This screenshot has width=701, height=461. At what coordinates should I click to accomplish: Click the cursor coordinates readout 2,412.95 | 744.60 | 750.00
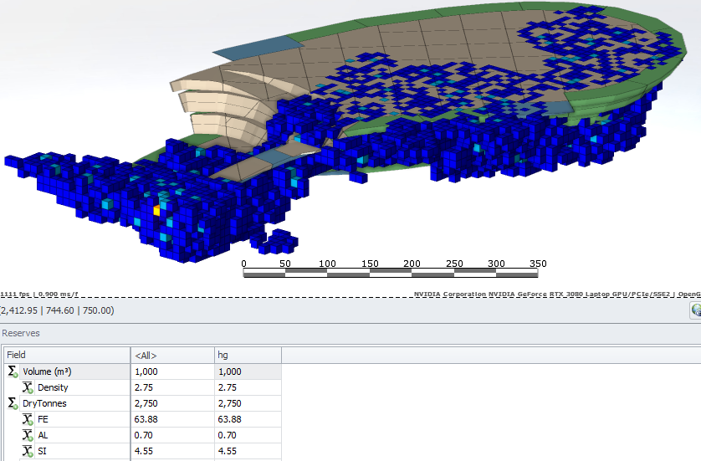point(57,310)
